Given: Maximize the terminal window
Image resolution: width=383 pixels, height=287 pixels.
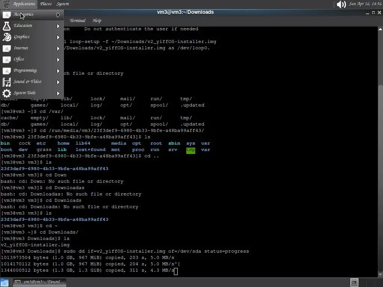Looking at the screenshot, I should click(x=374, y=12).
